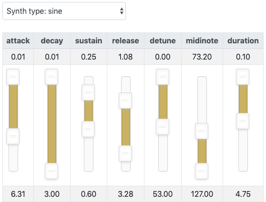Screen dimensions: 266x202
Task: Click the detune slider's upper handle
Action: click(163, 77)
